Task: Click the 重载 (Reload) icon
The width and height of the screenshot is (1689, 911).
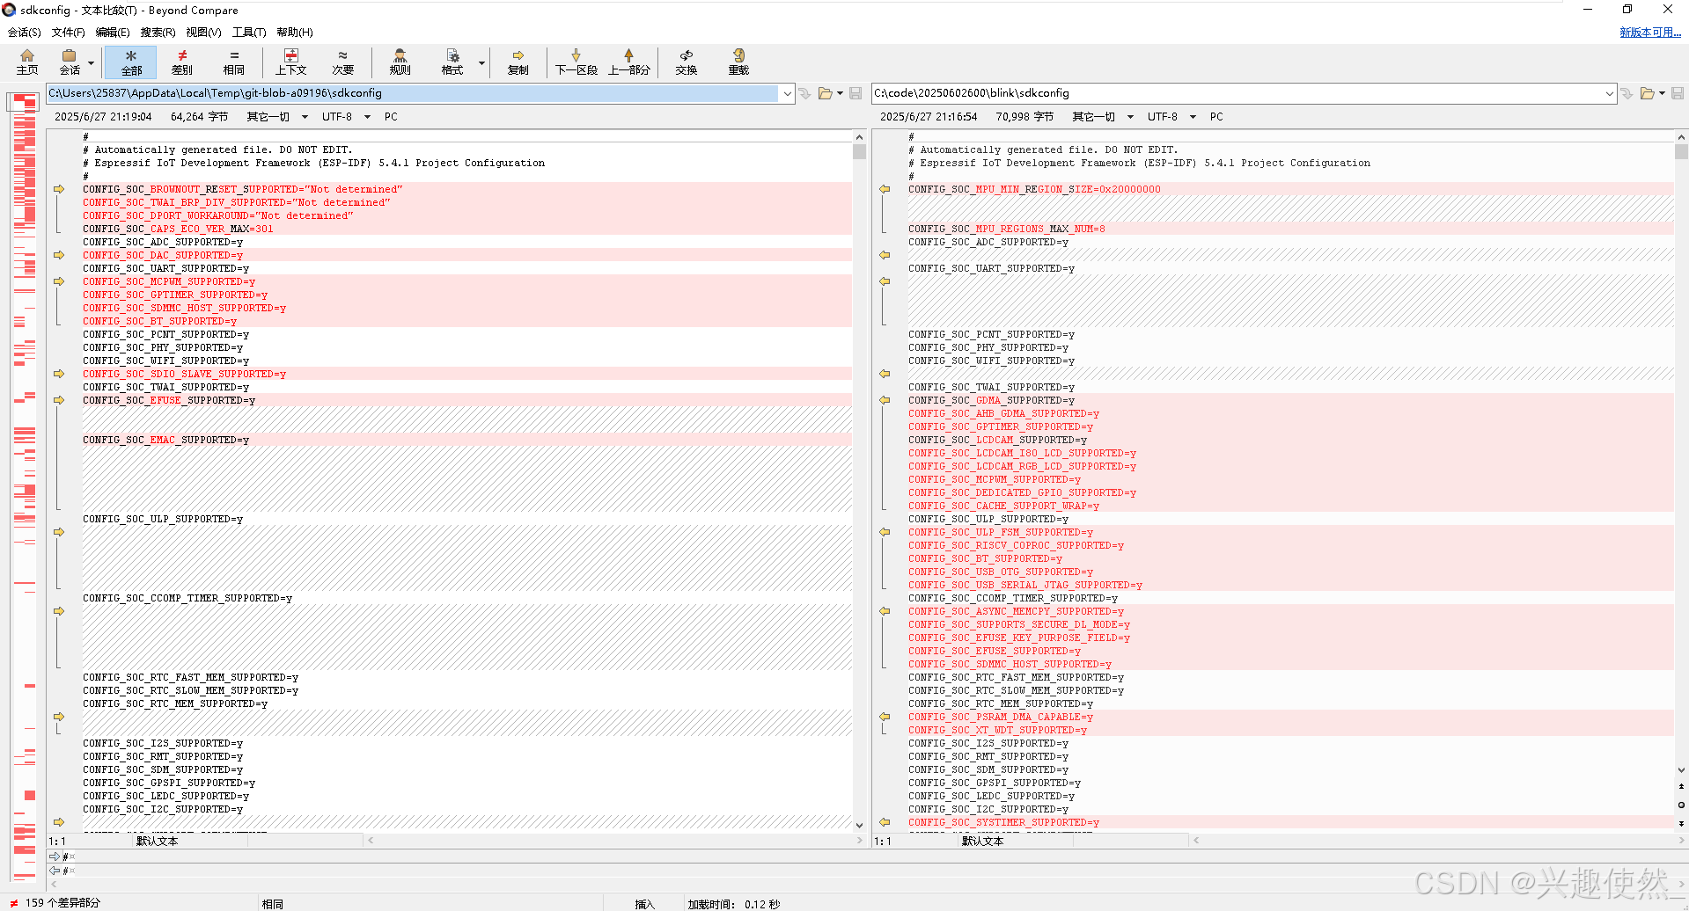Action: click(x=738, y=62)
